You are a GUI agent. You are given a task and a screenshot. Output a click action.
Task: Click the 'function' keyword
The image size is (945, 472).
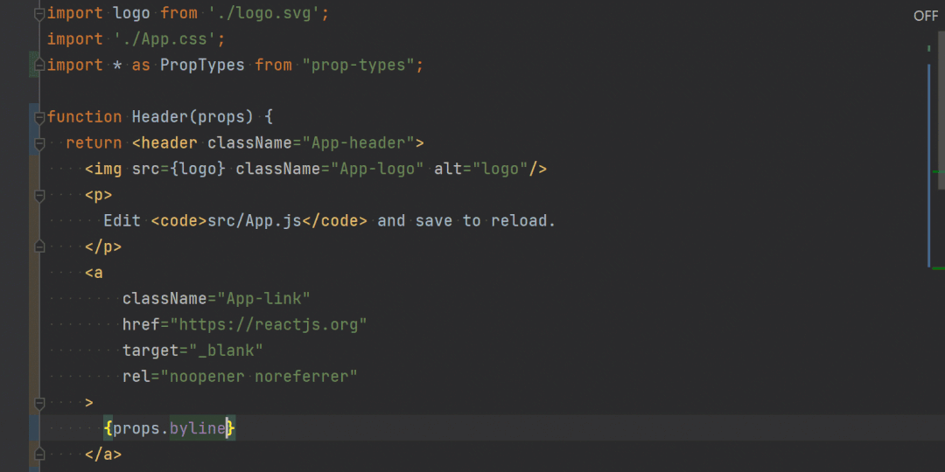coord(84,117)
